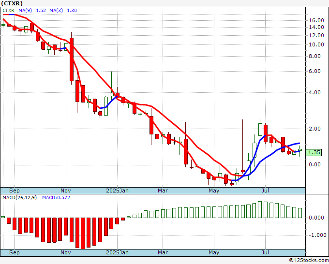Click Nov on the MACD panel date axis

[x=66, y=252]
